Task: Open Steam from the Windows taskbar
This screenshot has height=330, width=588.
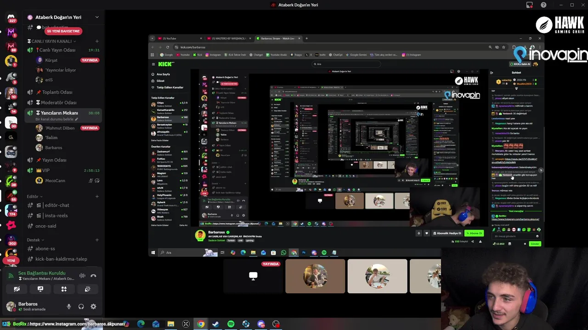Action: (215, 324)
